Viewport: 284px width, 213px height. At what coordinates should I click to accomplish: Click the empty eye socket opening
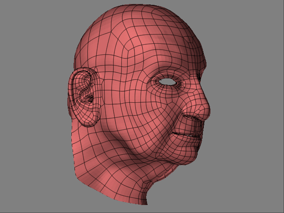pyautogui.click(x=168, y=82)
